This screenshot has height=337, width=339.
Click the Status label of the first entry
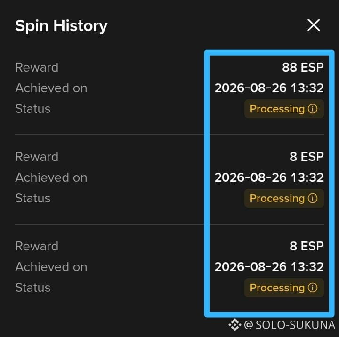pos(33,109)
